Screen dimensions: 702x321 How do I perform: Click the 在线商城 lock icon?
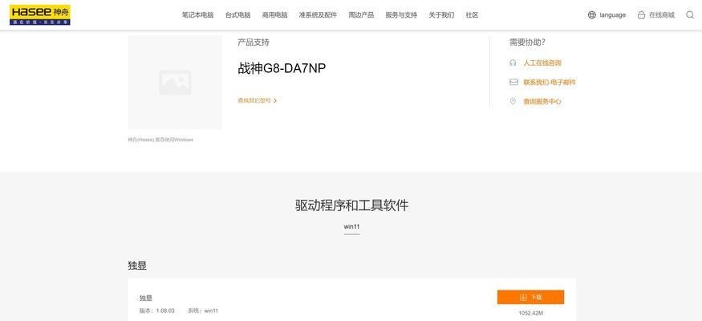641,14
